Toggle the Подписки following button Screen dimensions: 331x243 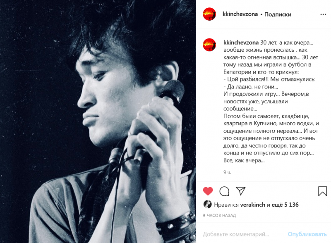(x=278, y=14)
